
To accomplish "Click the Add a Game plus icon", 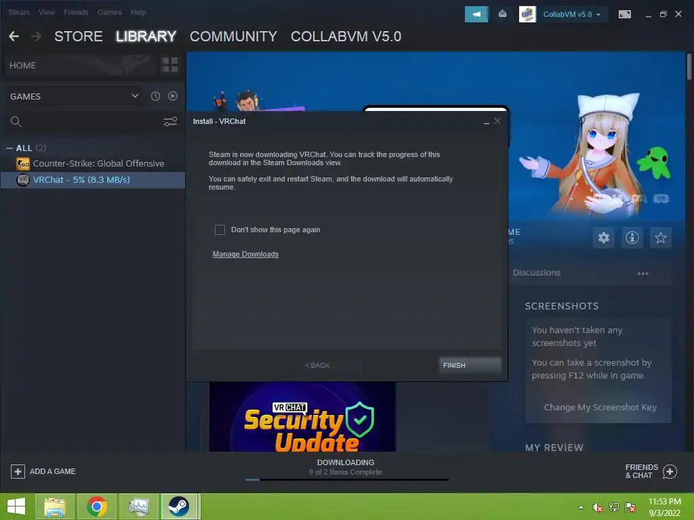I will [18, 471].
